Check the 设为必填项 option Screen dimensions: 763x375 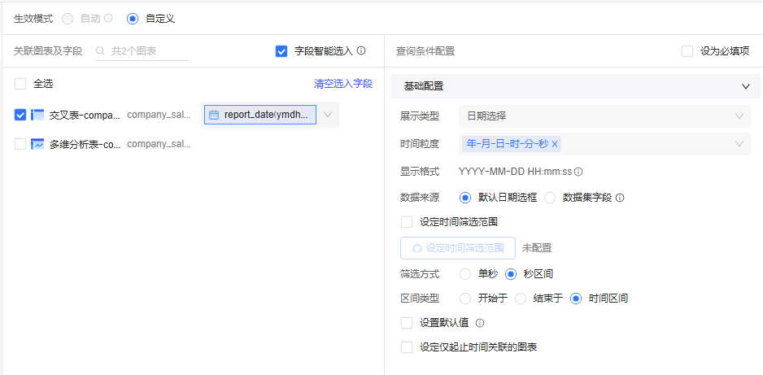pos(687,51)
